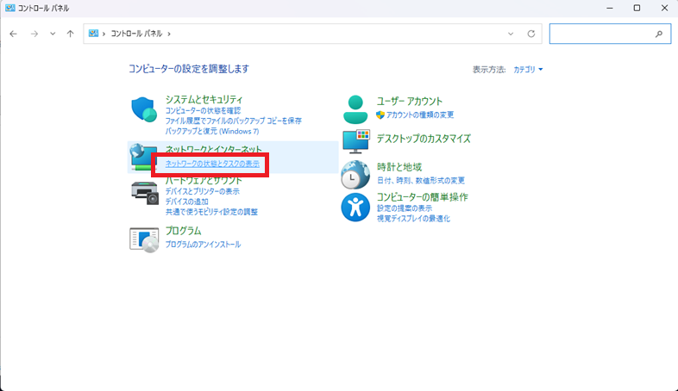Click the Up arrow navigation button

click(70, 34)
